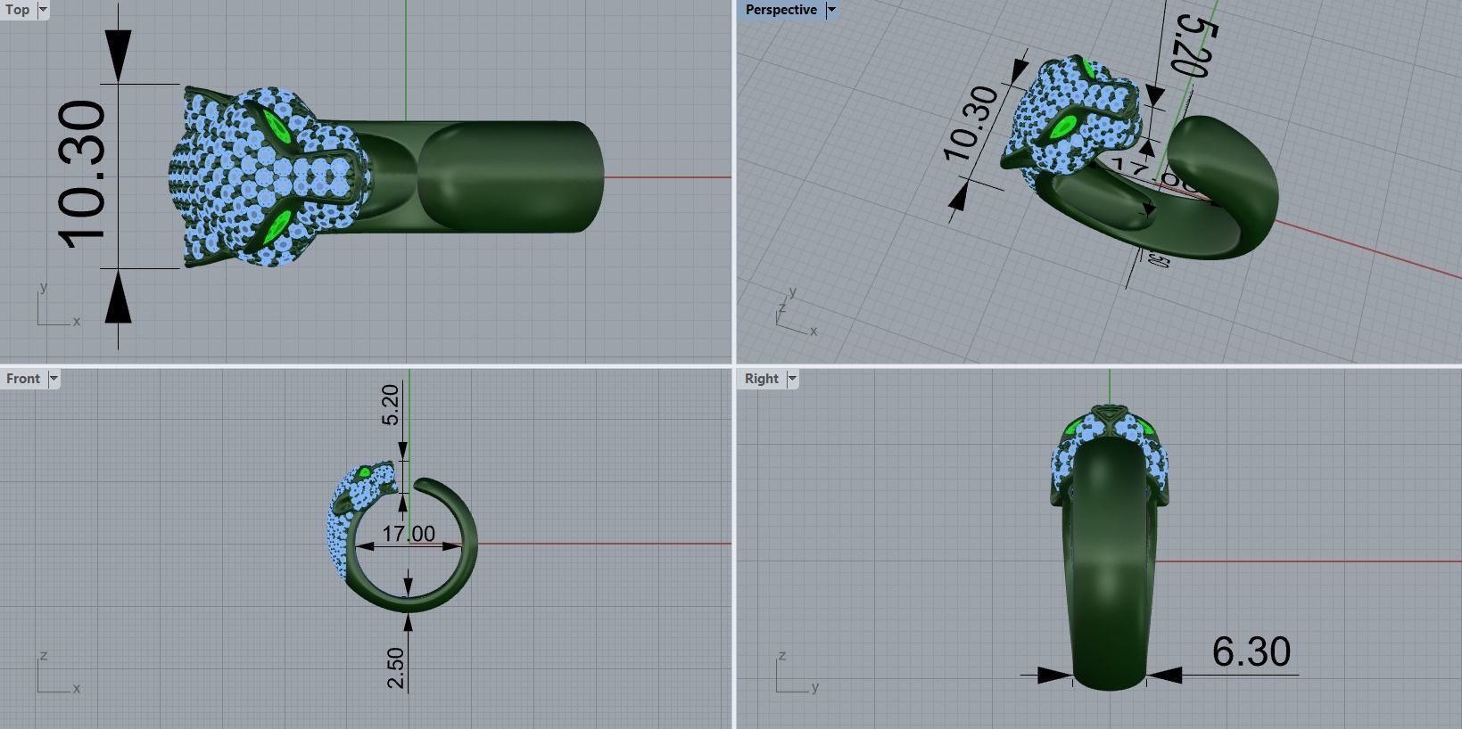
Task: Activate the Top viewport title label
Action: 18,10
